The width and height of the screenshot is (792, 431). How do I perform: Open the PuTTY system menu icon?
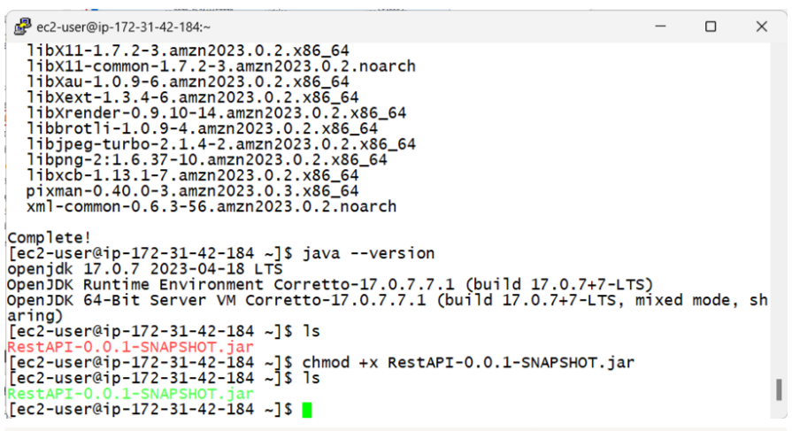(22, 27)
